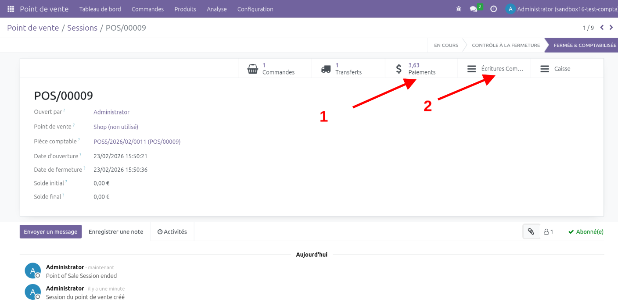Open the apps grid menu icon
618x302 pixels.
(x=11, y=9)
